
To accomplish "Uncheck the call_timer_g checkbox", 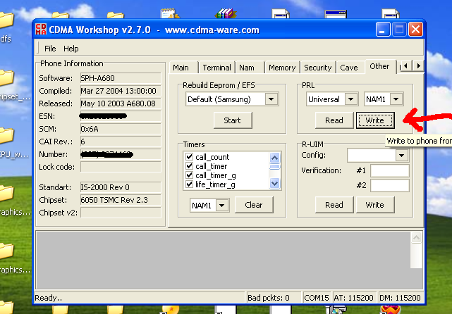I will (190, 175).
